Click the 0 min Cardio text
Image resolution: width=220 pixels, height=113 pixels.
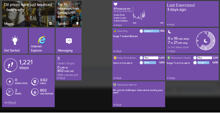point(120,18)
